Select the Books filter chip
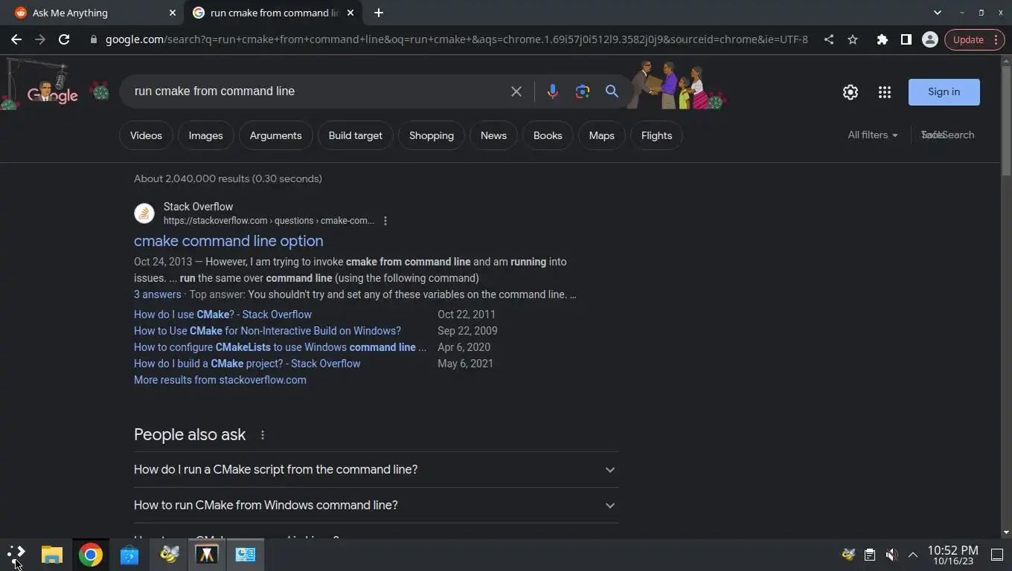This screenshot has height=571, width=1012. tap(548, 135)
